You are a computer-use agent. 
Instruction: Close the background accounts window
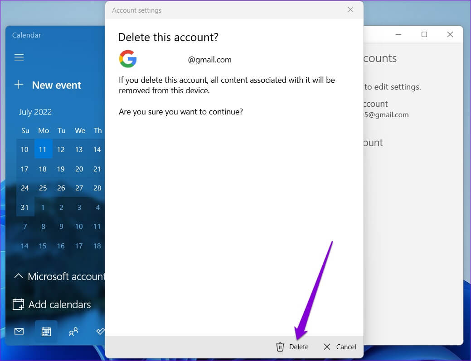[x=450, y=34]
